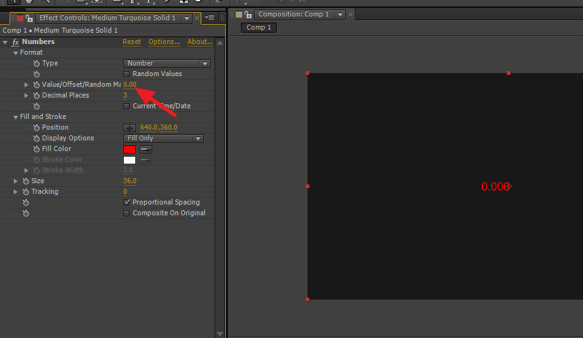The height and width of the screenshot is (338, 583).
Task: Enable the Position keyframe stopwatch
Action: click(36, 128)
